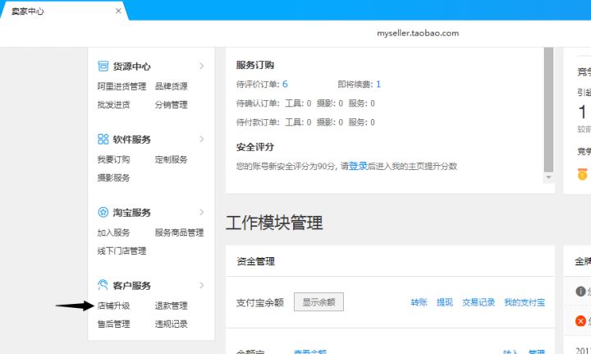This screenshot has height=354, width=591.
Task: Click the service panel scrollbar thumb
Action: point(549,109)
